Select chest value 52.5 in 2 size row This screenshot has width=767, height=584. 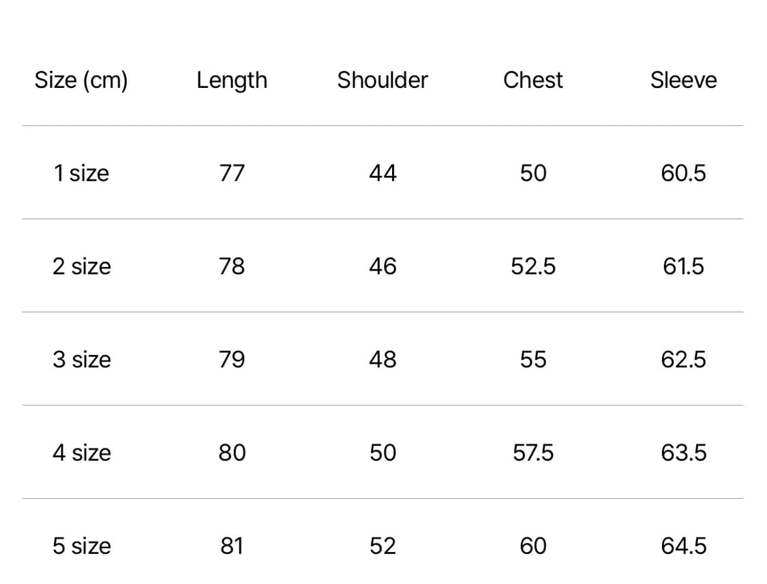pos(533,266)
